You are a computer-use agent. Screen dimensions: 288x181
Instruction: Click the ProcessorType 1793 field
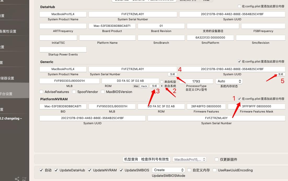[196, 81]
